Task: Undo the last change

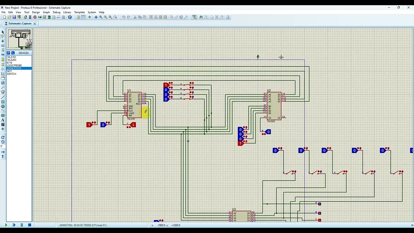Action: coord(124,17)
